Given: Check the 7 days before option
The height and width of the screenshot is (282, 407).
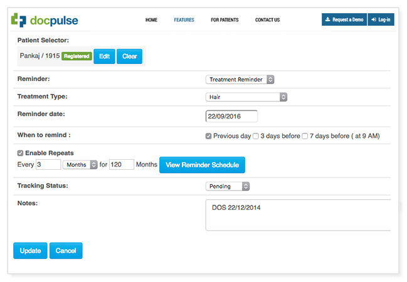Looking at the screenshot, I should 305,136.
